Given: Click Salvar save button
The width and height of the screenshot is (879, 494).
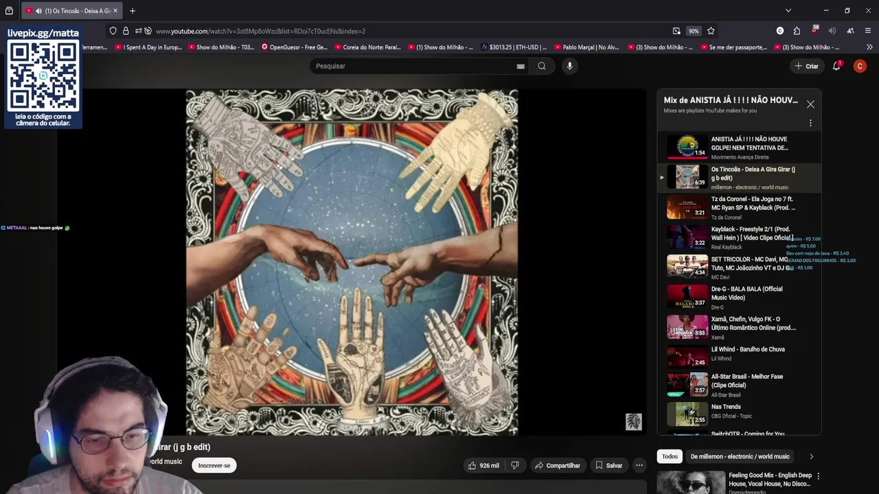Looking at the screenshot, I should (609, 465).
